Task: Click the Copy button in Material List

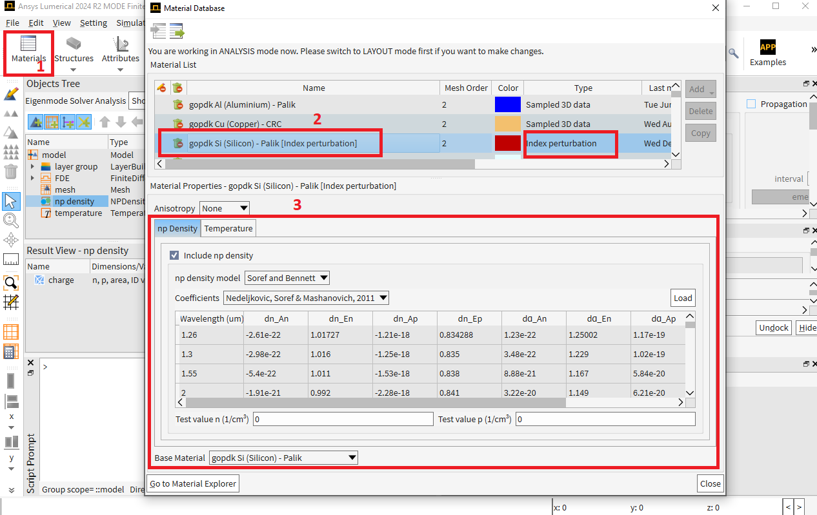Action: 700,133
